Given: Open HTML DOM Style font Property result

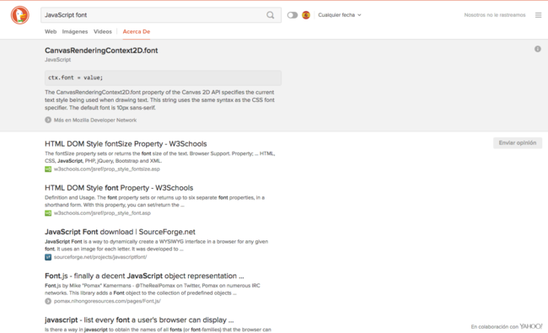Looking at the screenshot, I should 119,188.
